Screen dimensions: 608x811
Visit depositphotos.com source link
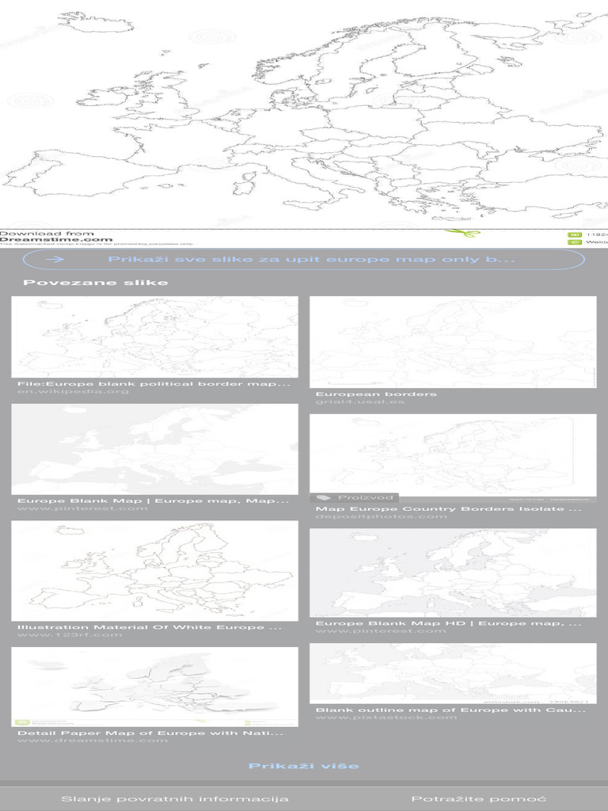click(x=381, y=516)
